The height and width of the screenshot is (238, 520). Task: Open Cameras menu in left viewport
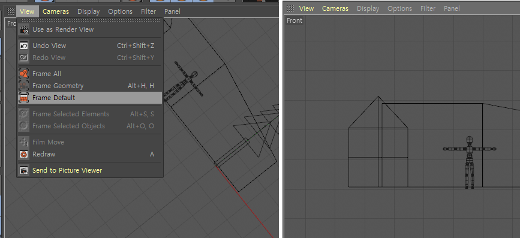56,11
